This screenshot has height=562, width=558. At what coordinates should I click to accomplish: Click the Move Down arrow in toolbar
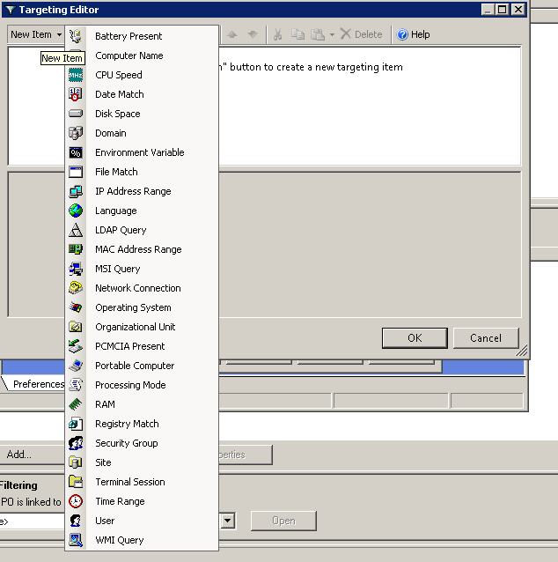click(253, 34)
